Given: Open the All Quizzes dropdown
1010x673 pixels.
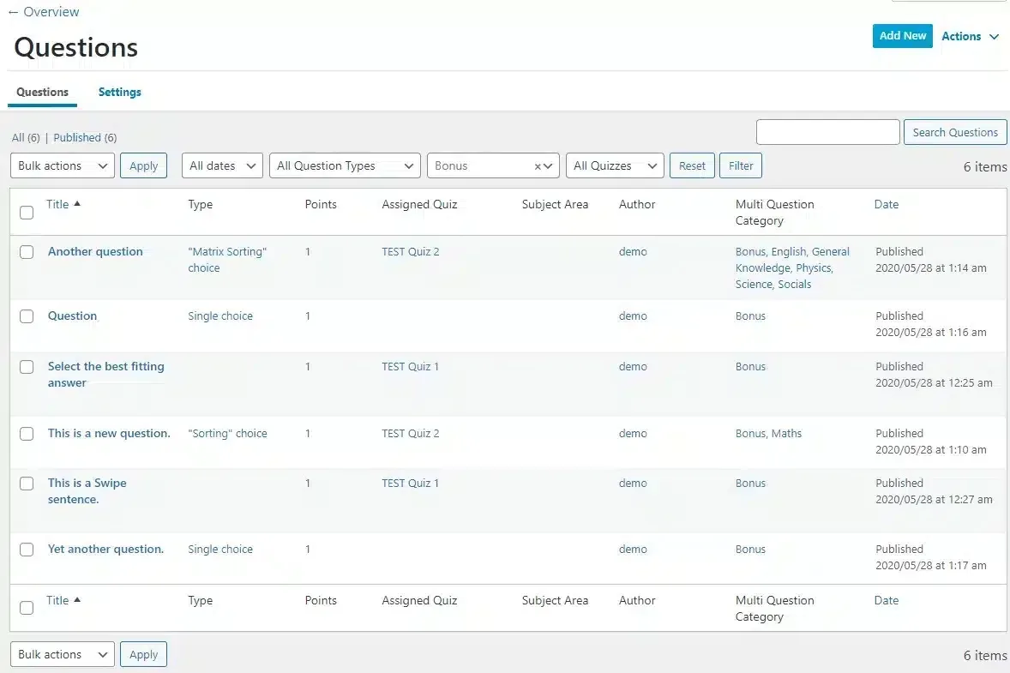Looking at the screenshot, I should pyautogui.click(x=614, y=165).
